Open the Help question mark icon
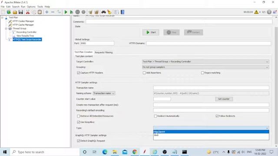278x156 pixels. click(122, 12)
